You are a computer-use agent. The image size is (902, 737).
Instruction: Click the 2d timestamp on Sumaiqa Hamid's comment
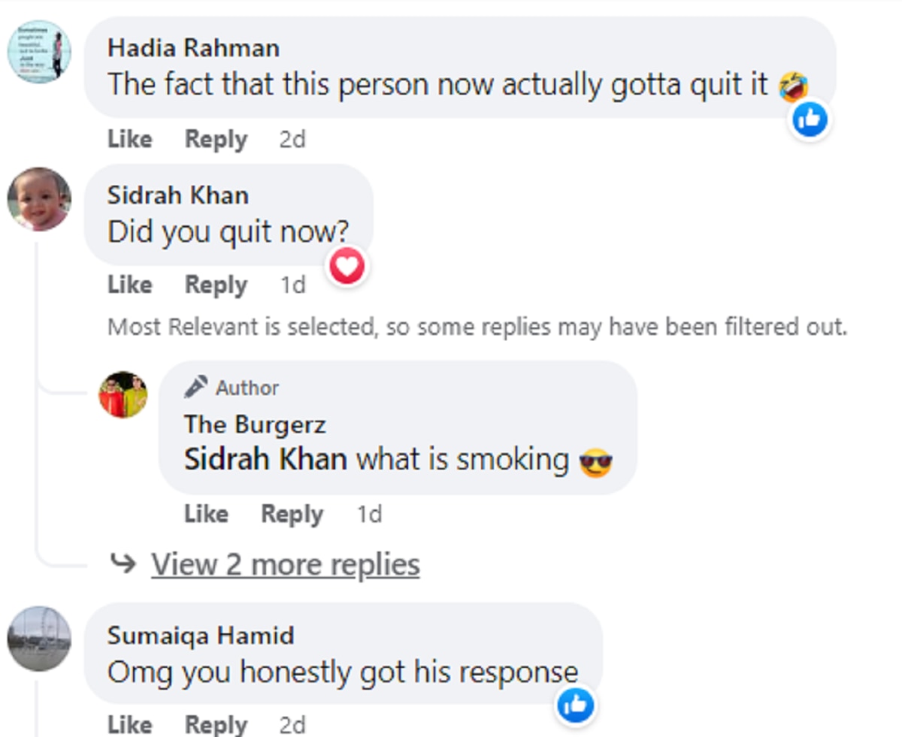click(x=292, y=725)
